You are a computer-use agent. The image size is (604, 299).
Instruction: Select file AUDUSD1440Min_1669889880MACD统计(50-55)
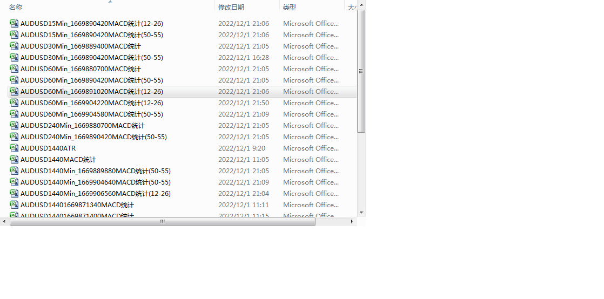click(x=96, y=171)
